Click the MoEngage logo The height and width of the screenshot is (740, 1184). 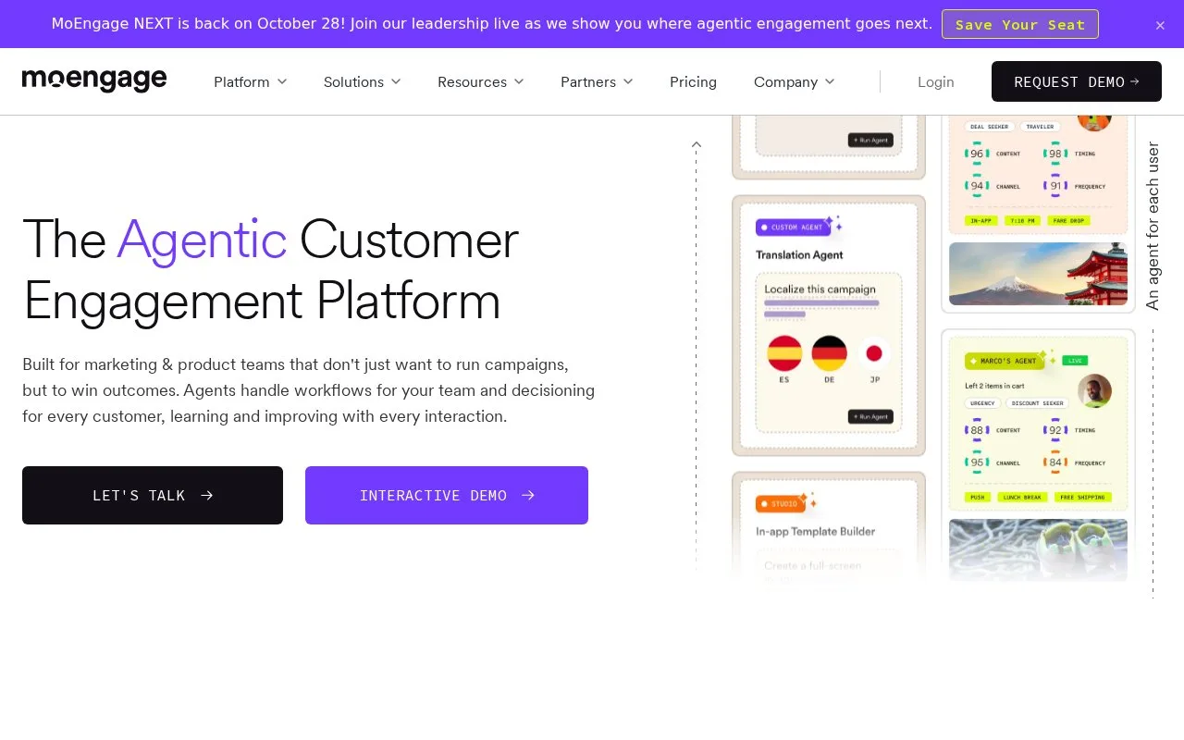pyautogui.click(x=94, y=80)
